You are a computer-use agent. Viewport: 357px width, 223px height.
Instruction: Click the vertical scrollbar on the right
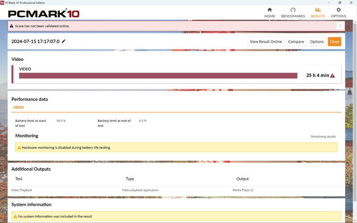click(x=355, y=111)
